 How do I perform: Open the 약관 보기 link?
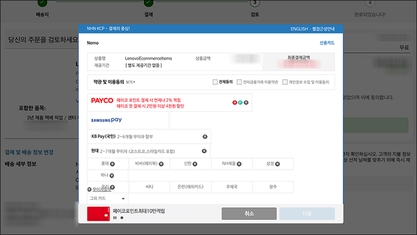pyautogui.click(x=130, y=82)
